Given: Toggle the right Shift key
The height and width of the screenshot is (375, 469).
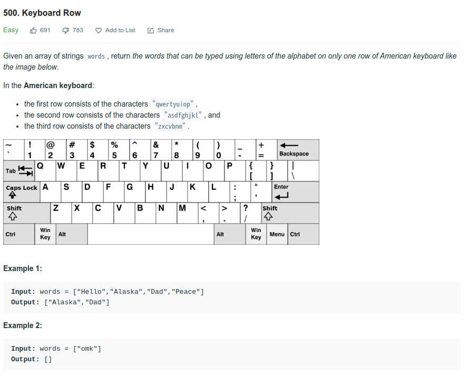Looking at the screenshot, I should click(290, 213).
